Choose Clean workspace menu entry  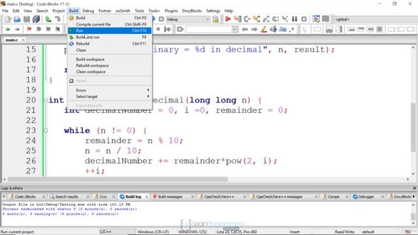[110, 72]
